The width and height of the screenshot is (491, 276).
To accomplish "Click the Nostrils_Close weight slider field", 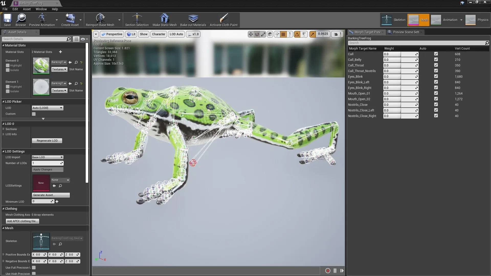I will (401, 105).
